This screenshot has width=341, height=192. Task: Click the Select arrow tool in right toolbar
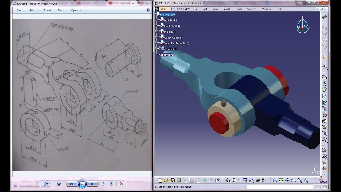pyautogui.click(x=325, y=57)
